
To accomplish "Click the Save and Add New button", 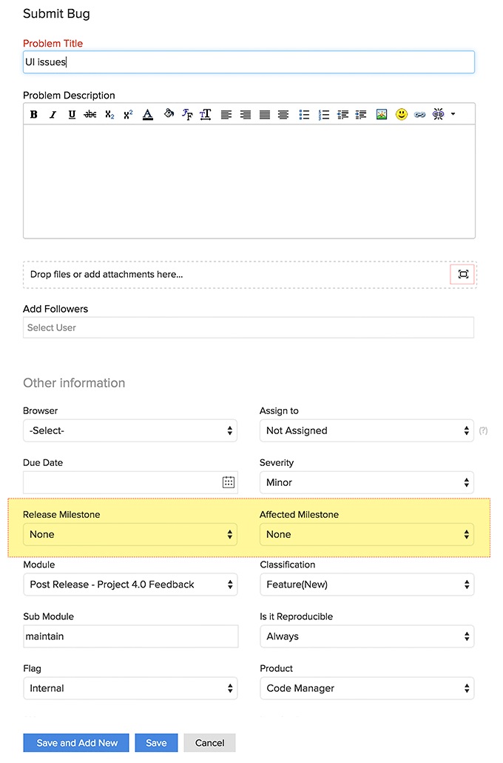I will coord(76,743).
